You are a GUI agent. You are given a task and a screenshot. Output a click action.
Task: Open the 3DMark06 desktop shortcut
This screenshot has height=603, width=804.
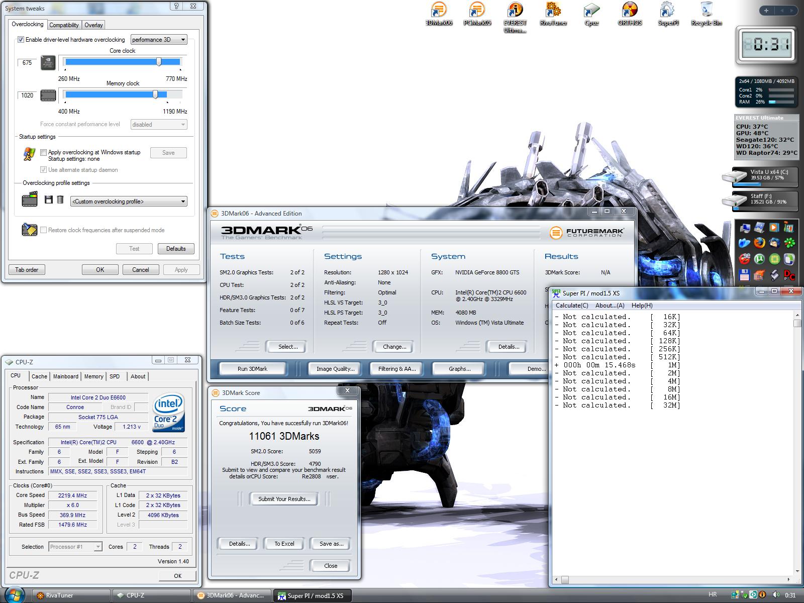coord(439,14)
